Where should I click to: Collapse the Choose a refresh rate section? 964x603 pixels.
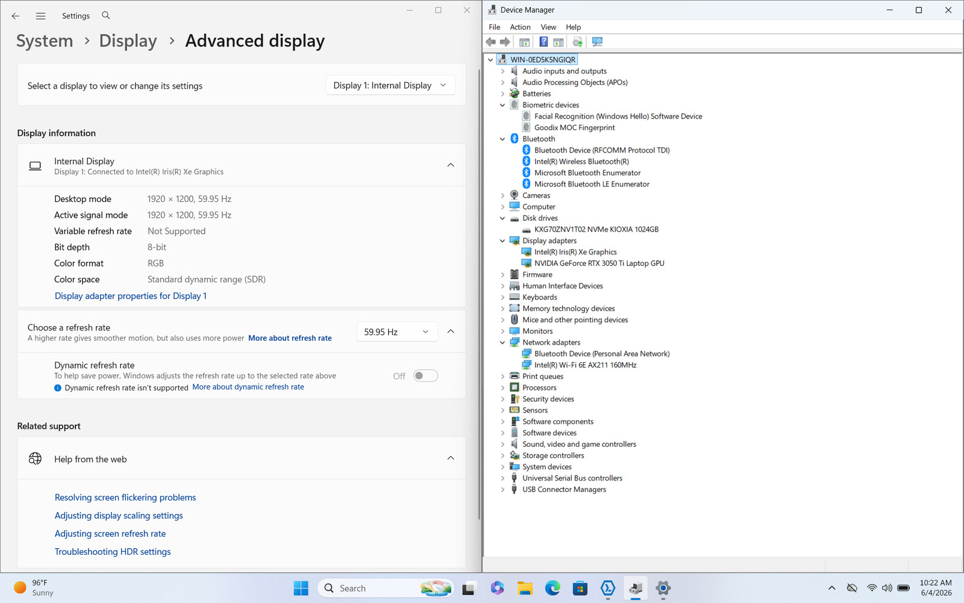[451, 331]
